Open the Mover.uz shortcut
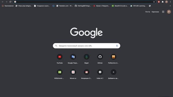This screenshot has height=97, width=173. tap(73, 74)
